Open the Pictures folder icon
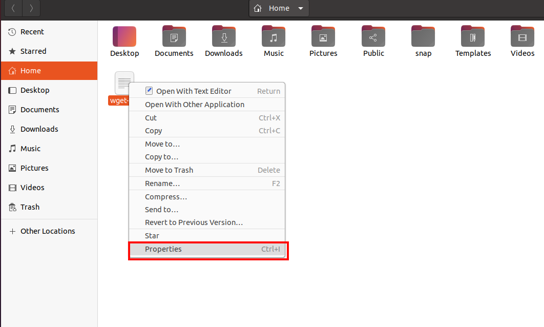Image resolution: width=544 pixels, height=327 pixels. tap(323, 41)
